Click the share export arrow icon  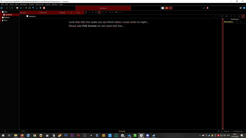click(204, 8)
